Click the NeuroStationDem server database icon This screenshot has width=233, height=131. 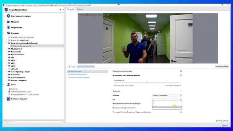pos(6,10)
